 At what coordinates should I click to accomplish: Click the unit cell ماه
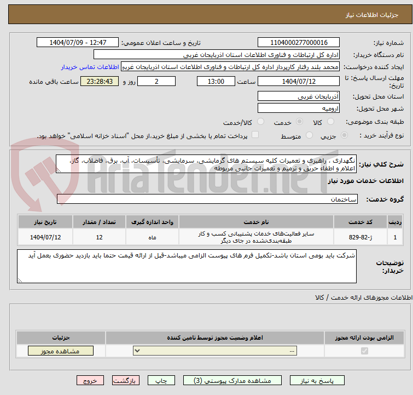click(x=152, y=237)
